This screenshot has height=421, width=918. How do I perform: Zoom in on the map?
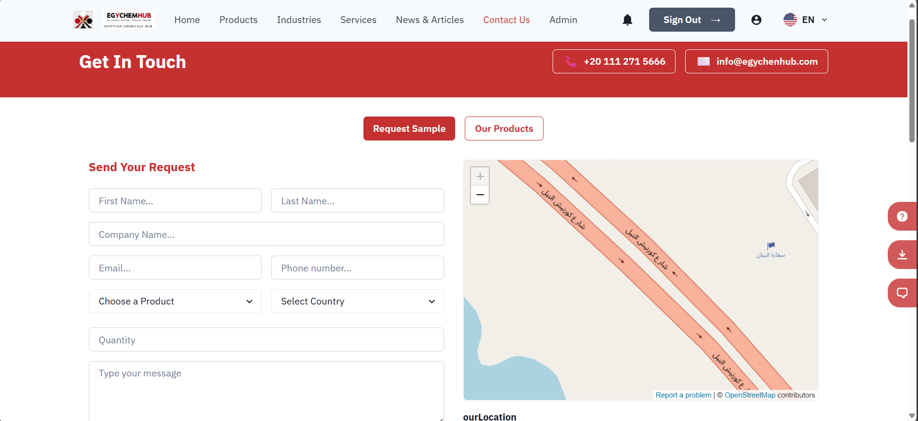pos(480,176)
